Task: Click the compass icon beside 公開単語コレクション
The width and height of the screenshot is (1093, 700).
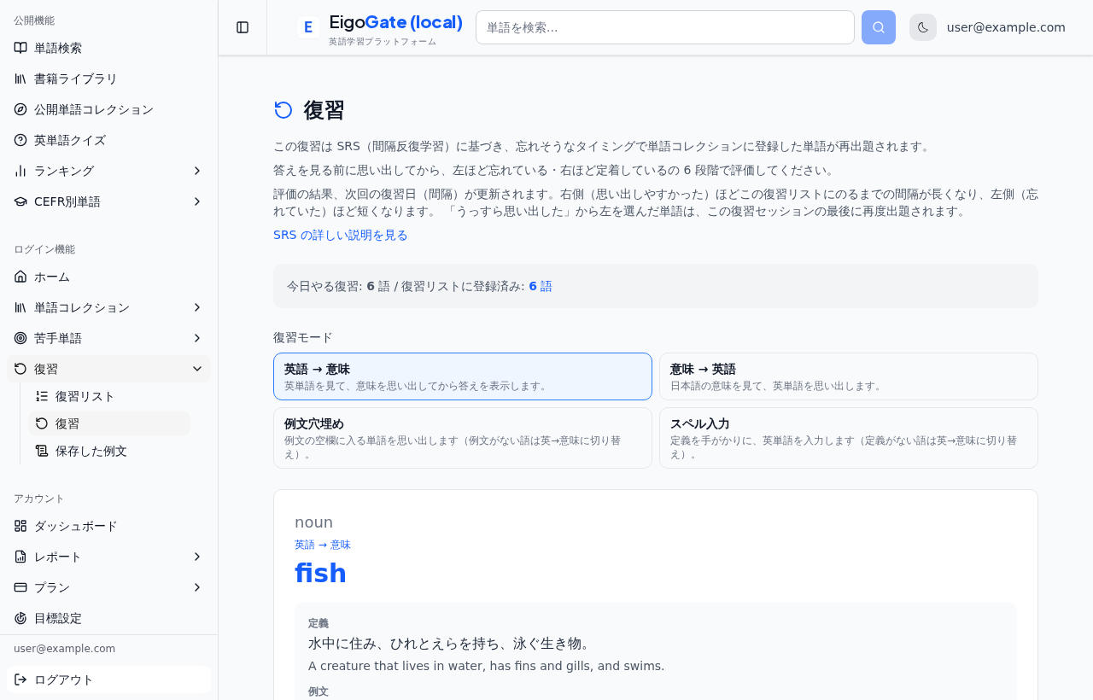Action: (x=20, y=109)
